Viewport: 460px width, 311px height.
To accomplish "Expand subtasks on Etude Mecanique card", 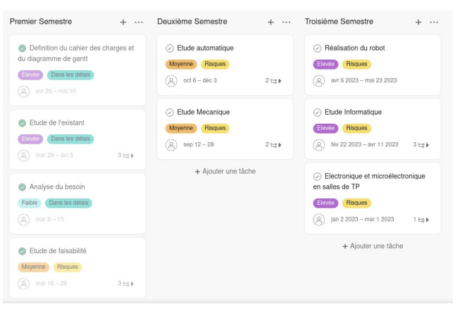I will [x=274, y=145].
